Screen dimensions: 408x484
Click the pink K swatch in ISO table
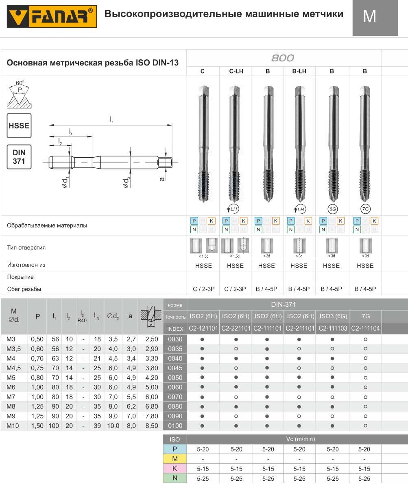coord(175,469)
